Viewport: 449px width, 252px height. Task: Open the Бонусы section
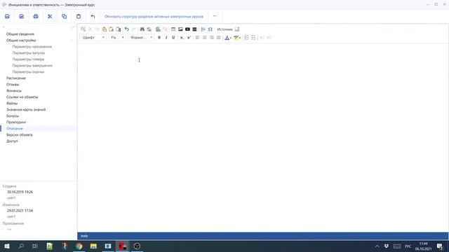[13, 115]
